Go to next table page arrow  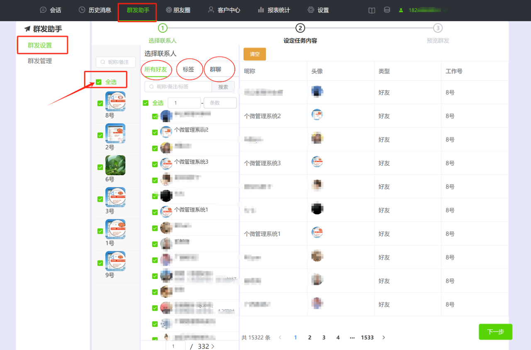[384, 338]
